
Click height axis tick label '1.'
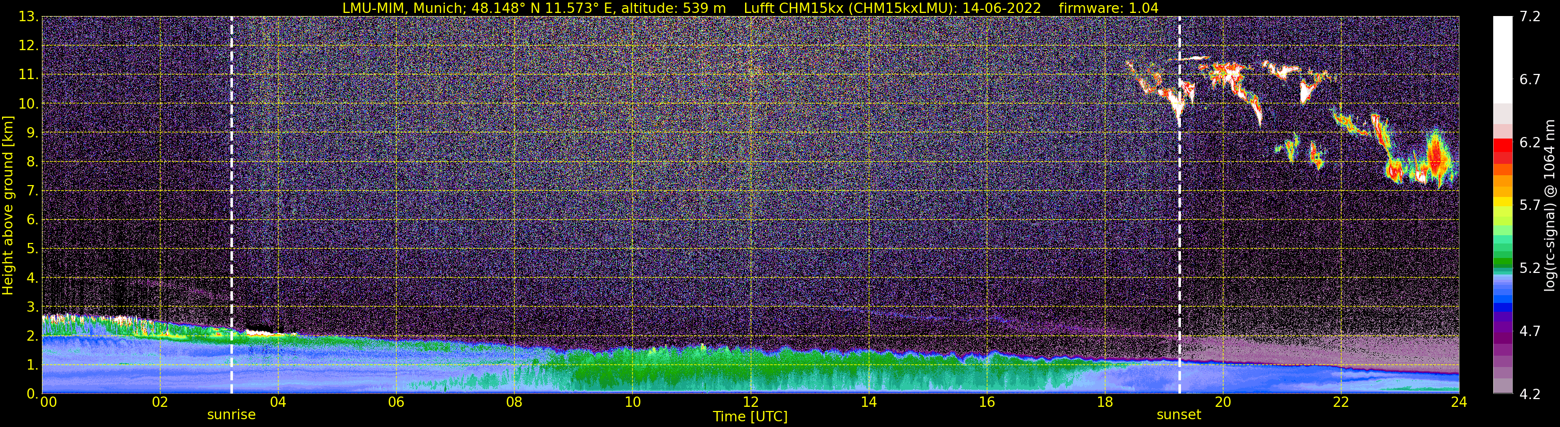[33, 365]
